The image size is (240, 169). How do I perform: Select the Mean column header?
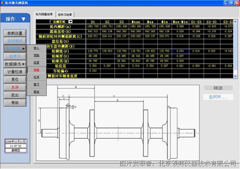pos(136,22)
